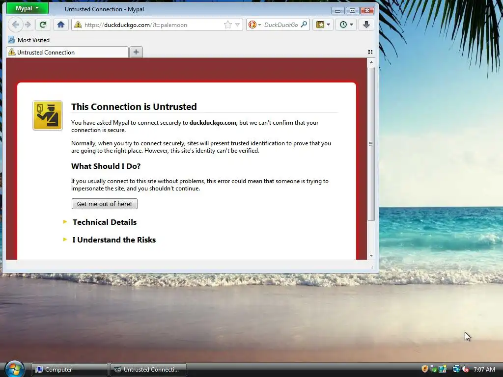Click the muted volume tray icon
The image size is (503, 377).
coord(465,369)
